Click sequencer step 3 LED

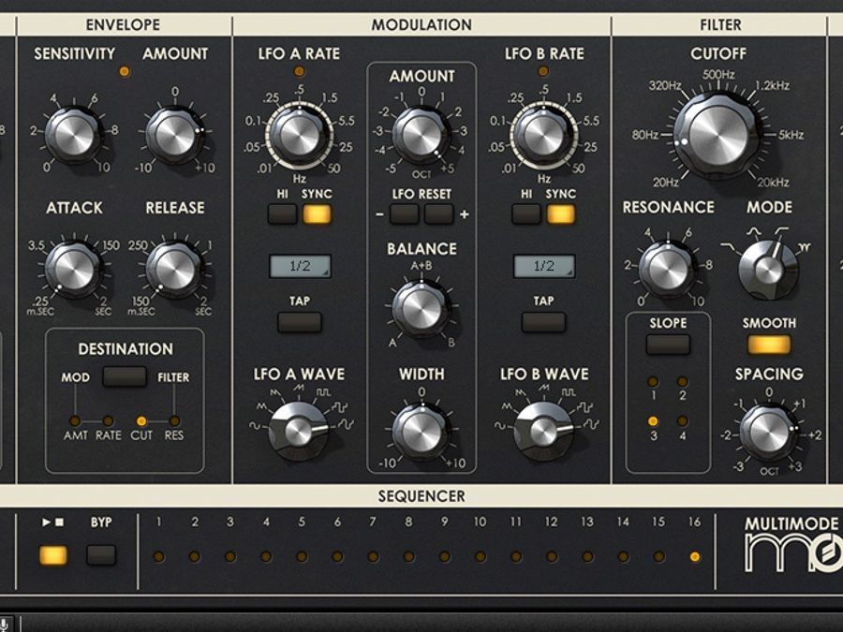(x=230, y=556)
